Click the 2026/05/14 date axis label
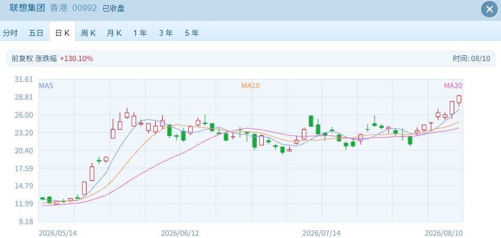The height and width of the screenshot is (238, 501). [x=58, y=233]
